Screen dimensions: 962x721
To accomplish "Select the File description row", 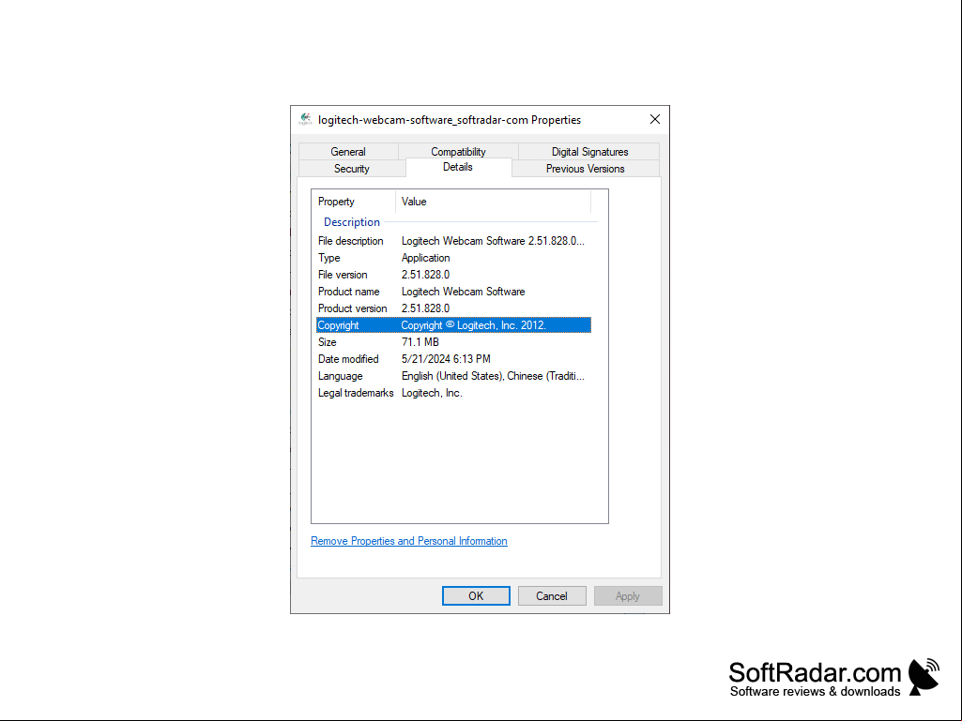I will 453,241.
